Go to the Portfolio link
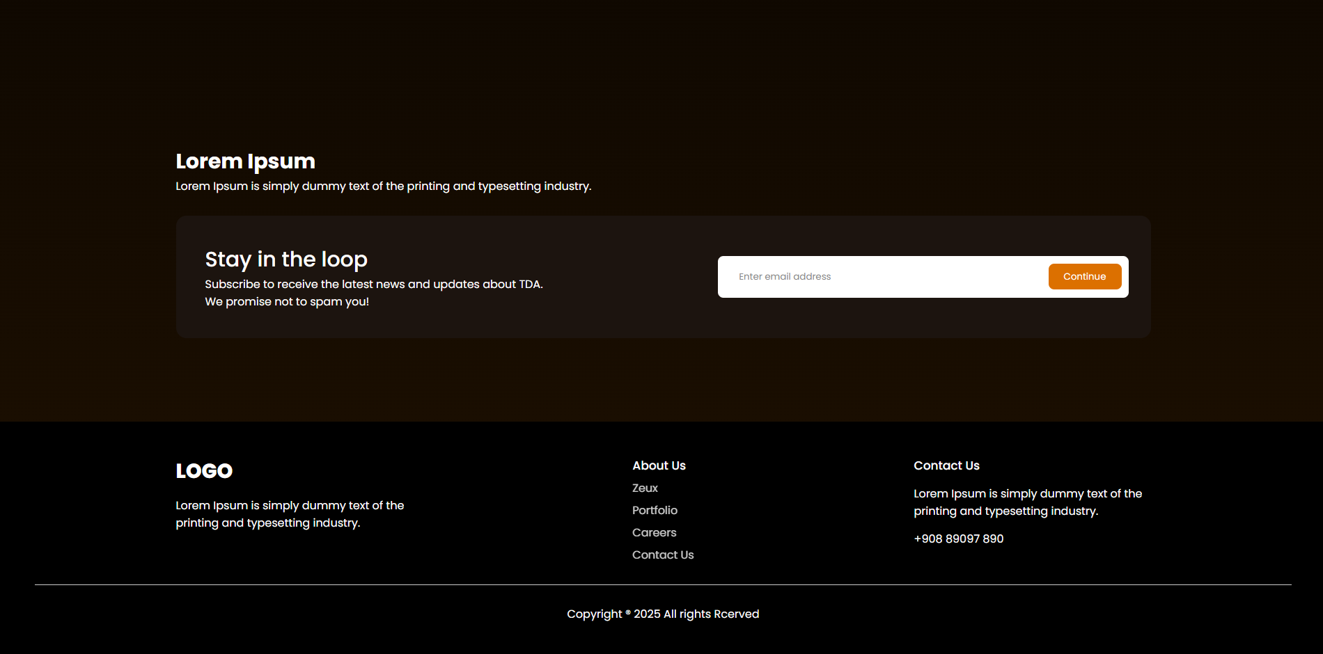1323x654 pixels. (x=655, y=511)
